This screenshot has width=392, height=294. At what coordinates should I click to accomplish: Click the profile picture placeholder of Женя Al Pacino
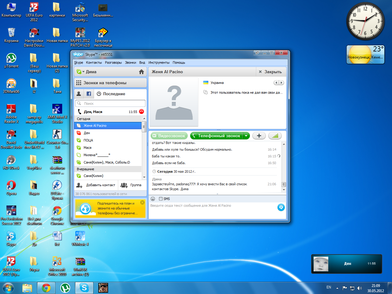(174, 102)
